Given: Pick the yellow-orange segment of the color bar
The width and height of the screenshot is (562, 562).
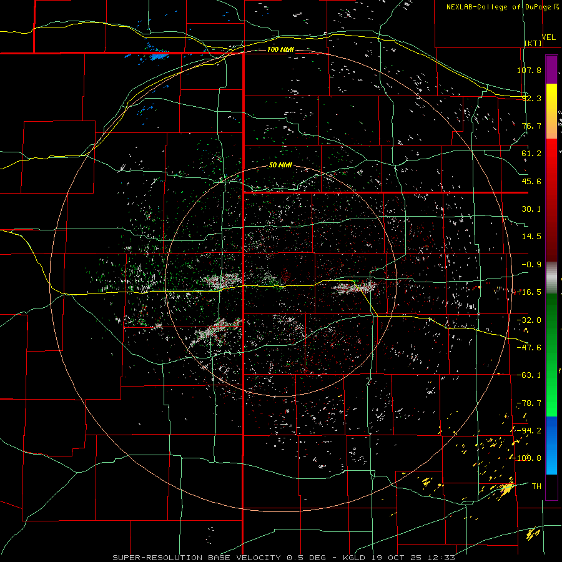Looking at the screenshot, I should pyautogui.click(x=551, y=111).
